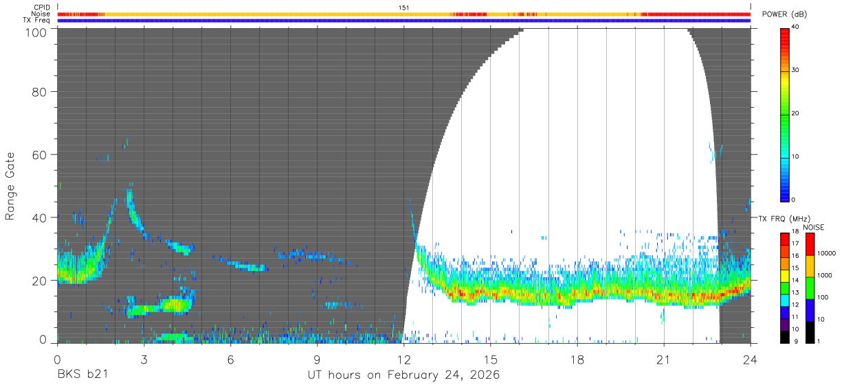Click the '40' tick on the power scale
The width and height of the screenshot is (844, 389).
click(x=795, y=27)
